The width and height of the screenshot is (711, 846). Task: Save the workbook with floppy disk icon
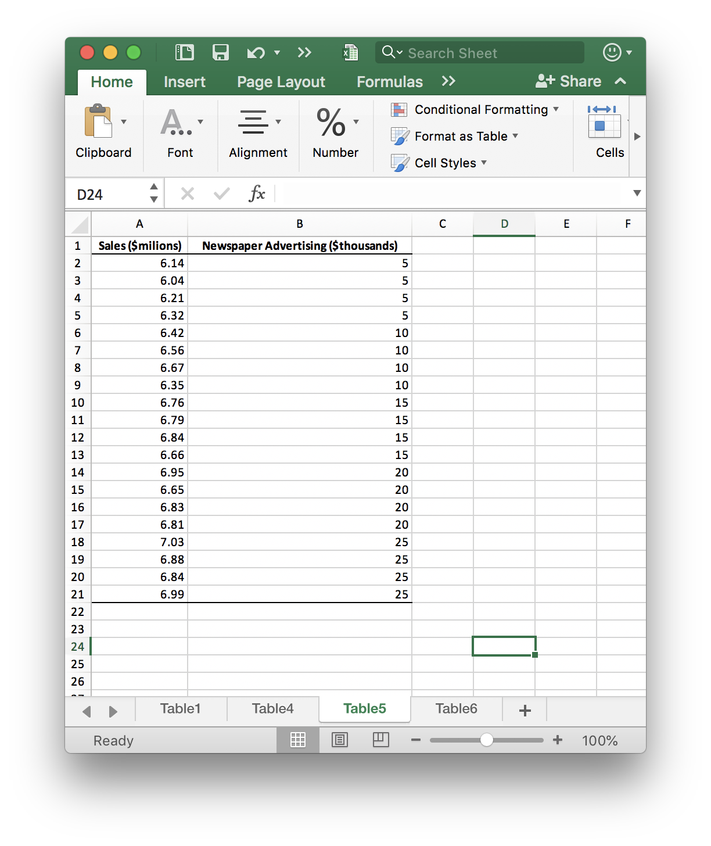[221, 52]
